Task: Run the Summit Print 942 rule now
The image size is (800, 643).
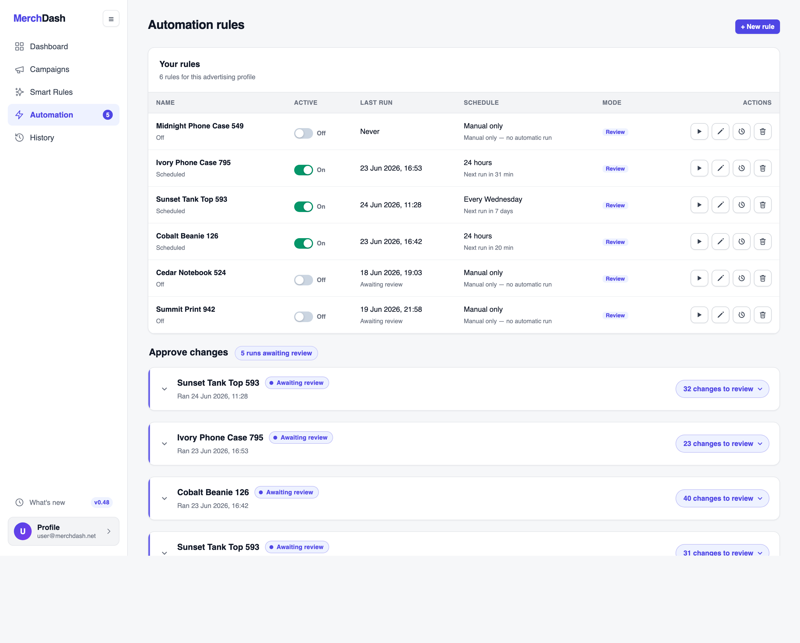Action: click(x=699, y=315)
